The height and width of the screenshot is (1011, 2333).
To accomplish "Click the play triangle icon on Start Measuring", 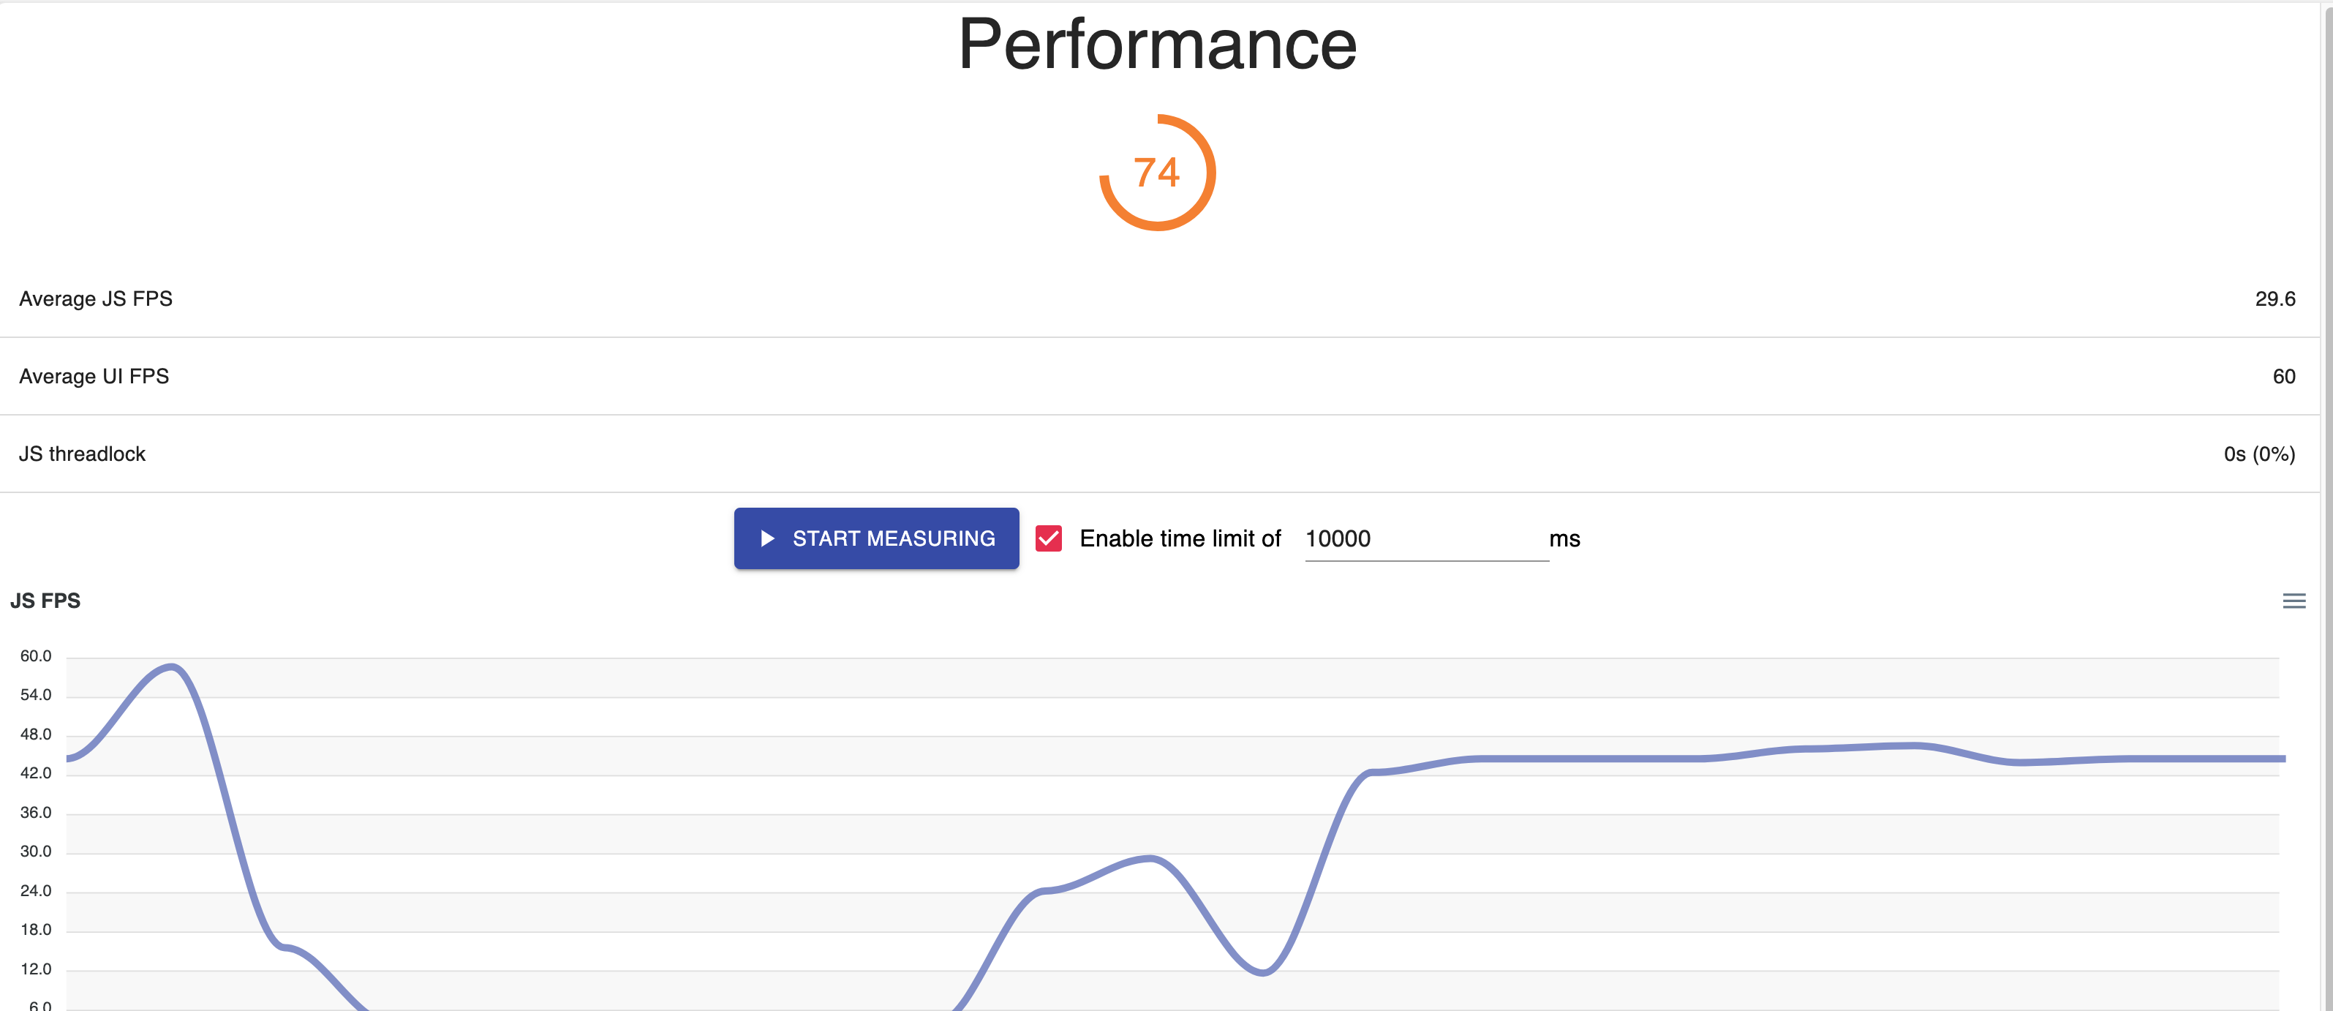I will point(767,539).
